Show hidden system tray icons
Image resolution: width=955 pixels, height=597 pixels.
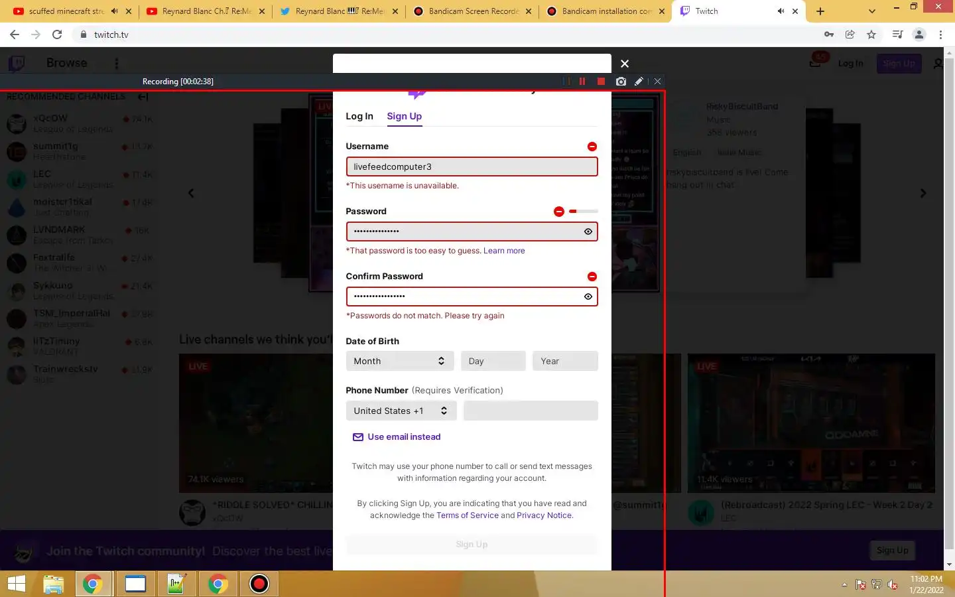point(844,584)
